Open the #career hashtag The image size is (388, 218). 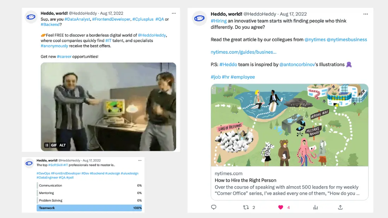64,57
